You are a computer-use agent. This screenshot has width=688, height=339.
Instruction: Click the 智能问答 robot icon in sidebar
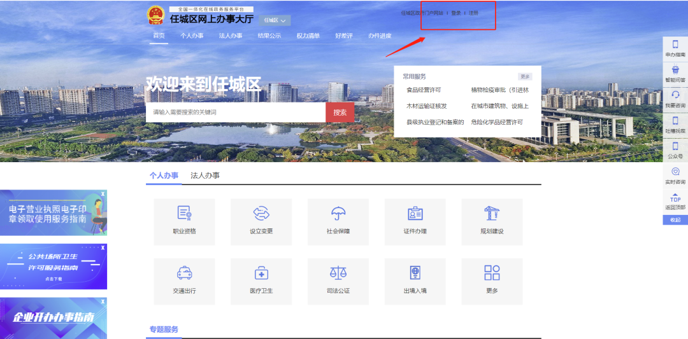click(675, 73)
